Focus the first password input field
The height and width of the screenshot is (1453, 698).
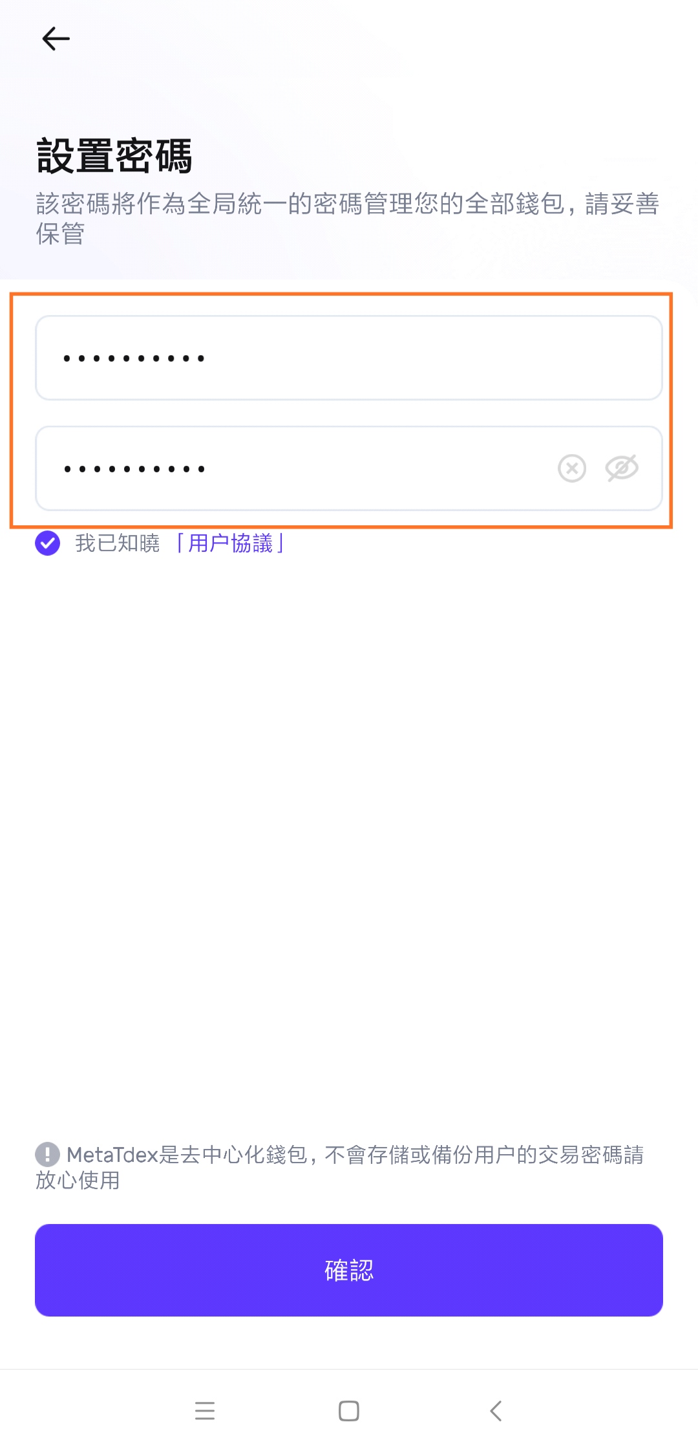coord(349,358)
